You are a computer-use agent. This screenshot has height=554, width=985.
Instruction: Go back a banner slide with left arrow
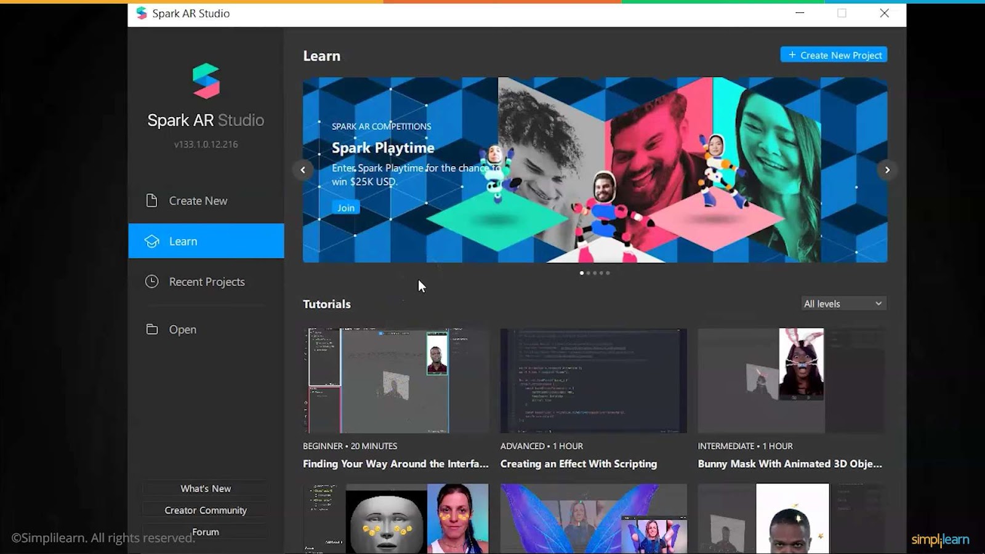point(302,169)
